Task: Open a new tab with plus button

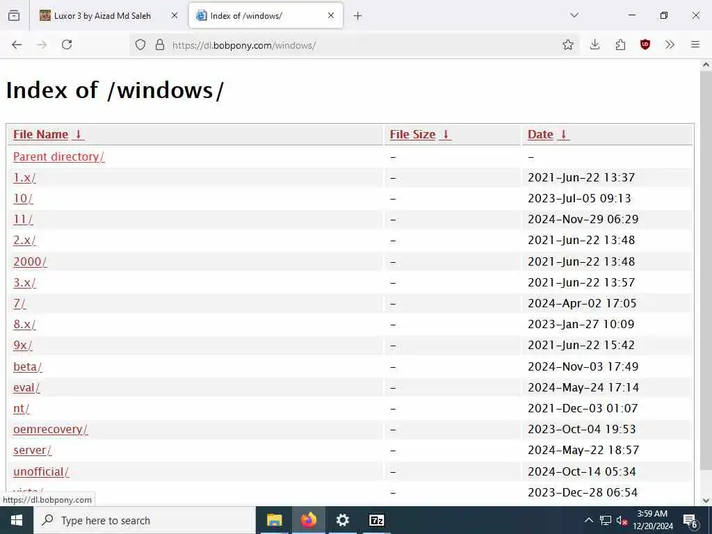Action: pos(358,16)
